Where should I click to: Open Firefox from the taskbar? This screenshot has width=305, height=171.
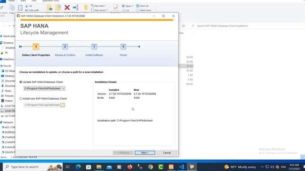(x=130, y=167)
